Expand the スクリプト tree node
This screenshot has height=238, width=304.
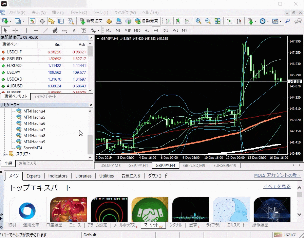click(x=4, y=154)
